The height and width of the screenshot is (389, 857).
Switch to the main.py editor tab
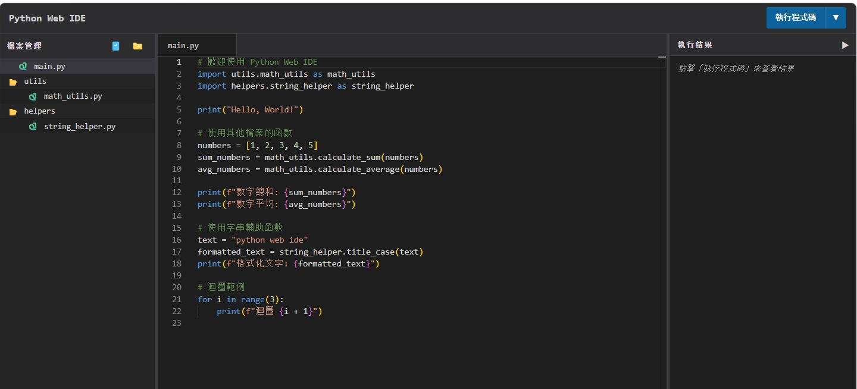pyautogui.click(x=197, y=45)
